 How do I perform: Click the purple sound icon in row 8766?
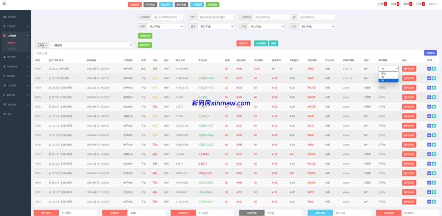[429, 68]
